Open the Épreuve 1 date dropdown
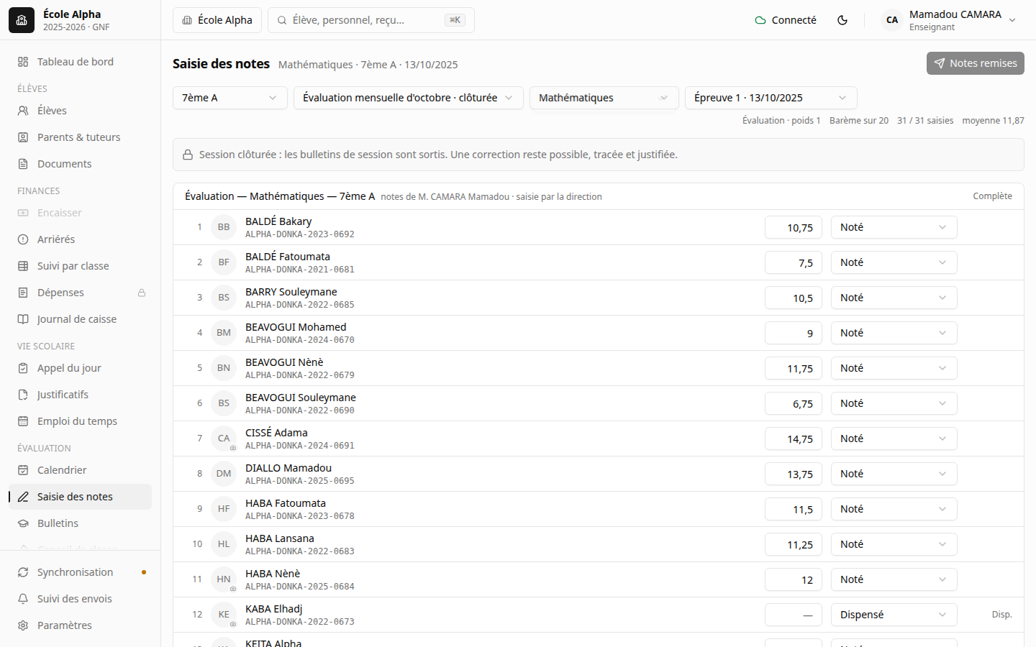 (x=771, y=98)
